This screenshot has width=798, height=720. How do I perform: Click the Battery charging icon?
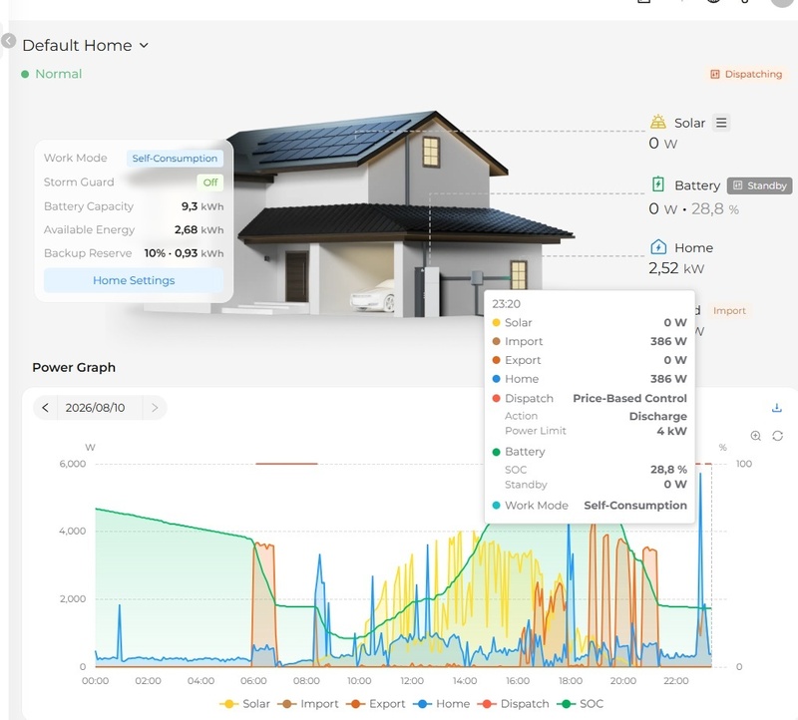click(x=658, y=184)
